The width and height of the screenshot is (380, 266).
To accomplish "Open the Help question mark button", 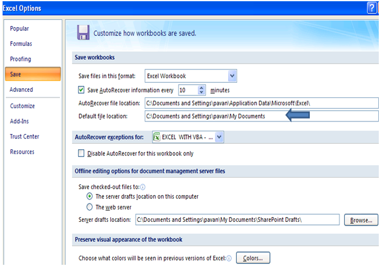I will tap(372, 8).
